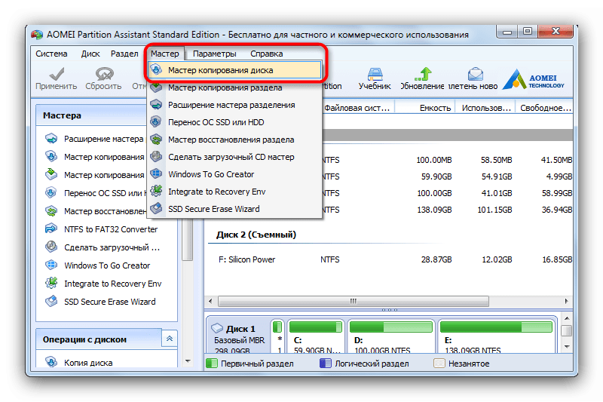Open the Учебник toolbar icon
The width and height of the screenshot is (603, 402).
coord(375,73)
